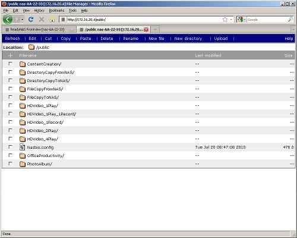Image resolution: width=297 pixels, height=238 pixels.
Task: Check the ContentCreation checkbox
Action: pyautogui.click(x=10, y=64)
